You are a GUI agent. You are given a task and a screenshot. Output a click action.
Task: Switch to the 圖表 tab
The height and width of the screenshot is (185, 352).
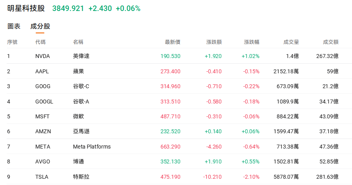click(x=14, y=27)
